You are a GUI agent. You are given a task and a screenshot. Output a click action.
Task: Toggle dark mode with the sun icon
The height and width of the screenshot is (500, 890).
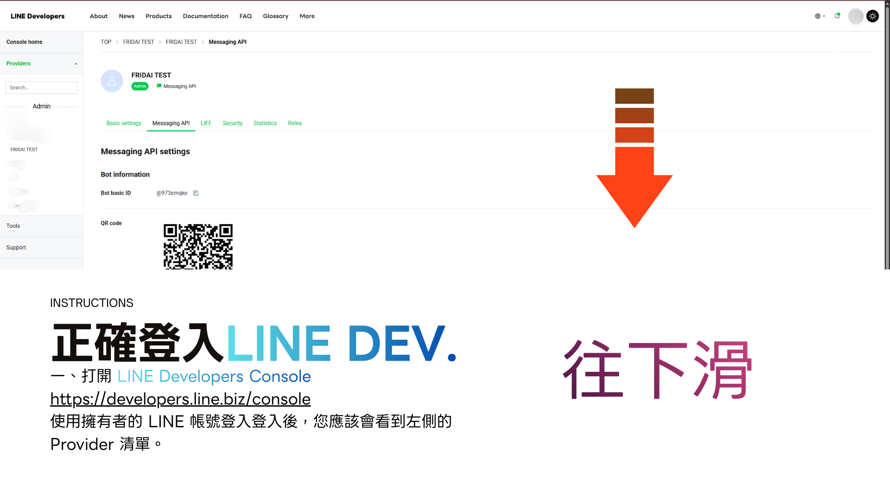[x=873, y=16]
